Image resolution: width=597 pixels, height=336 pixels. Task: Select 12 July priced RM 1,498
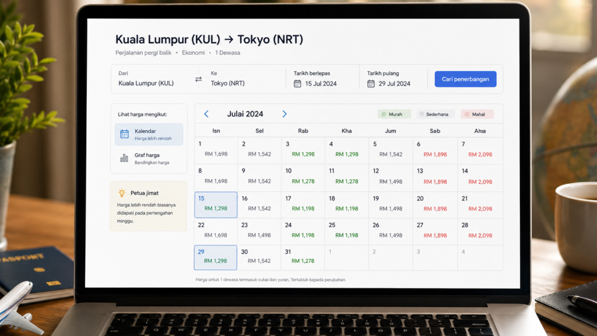(x=391, y=178)
